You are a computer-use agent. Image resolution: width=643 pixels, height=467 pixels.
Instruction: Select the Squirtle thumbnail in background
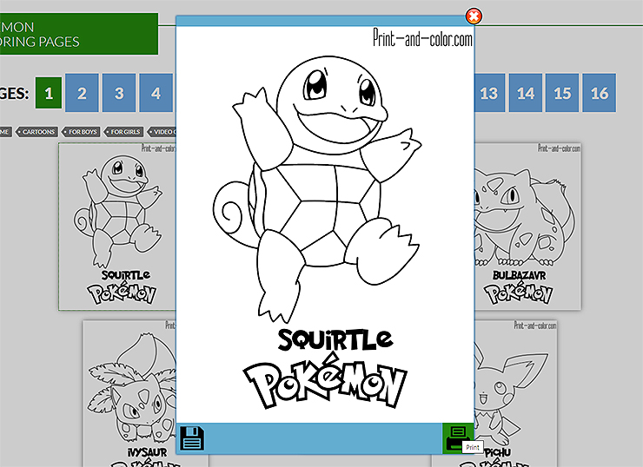(x=117, y=227)
